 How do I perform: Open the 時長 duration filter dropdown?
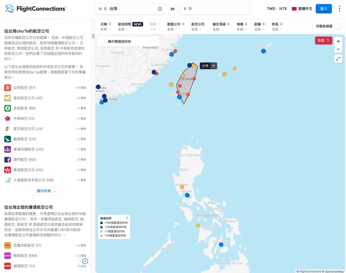(277, 26)
